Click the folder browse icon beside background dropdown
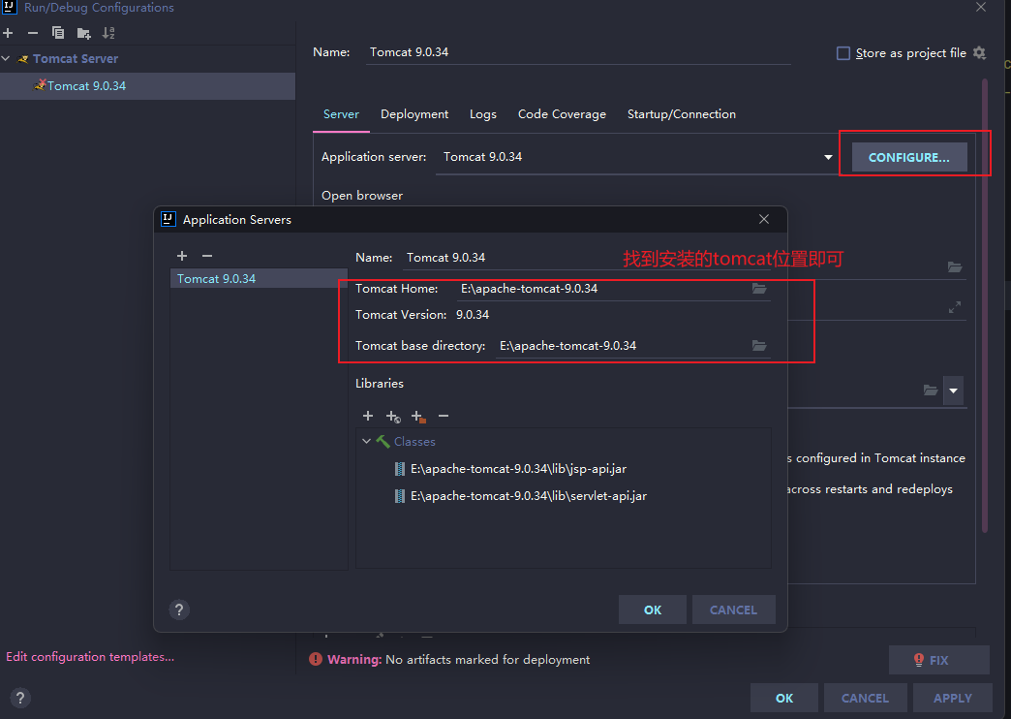Screen dimensions: 1011x719 (x=930, y=390)
